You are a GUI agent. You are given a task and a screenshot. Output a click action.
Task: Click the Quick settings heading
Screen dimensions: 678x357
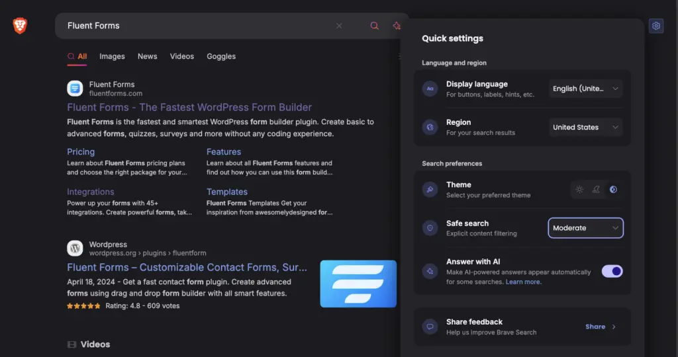point(452,38)
